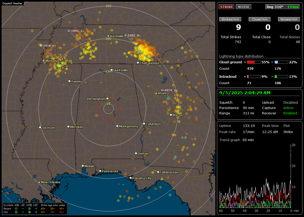Click the Meridian city marker dot

tap(68, 127)
